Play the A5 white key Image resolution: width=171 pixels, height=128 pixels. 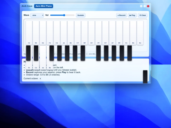click(112, 33)
